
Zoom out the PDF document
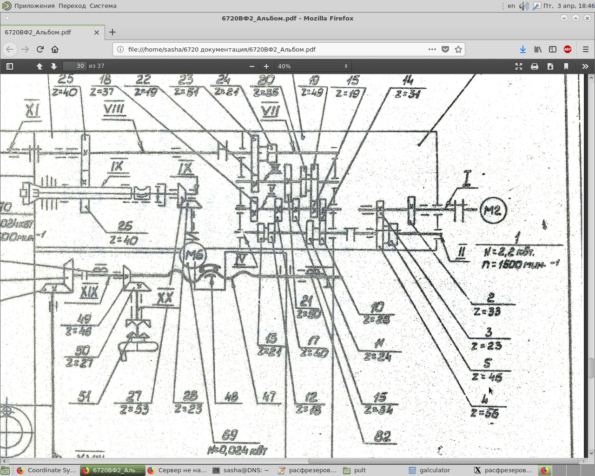252,66
